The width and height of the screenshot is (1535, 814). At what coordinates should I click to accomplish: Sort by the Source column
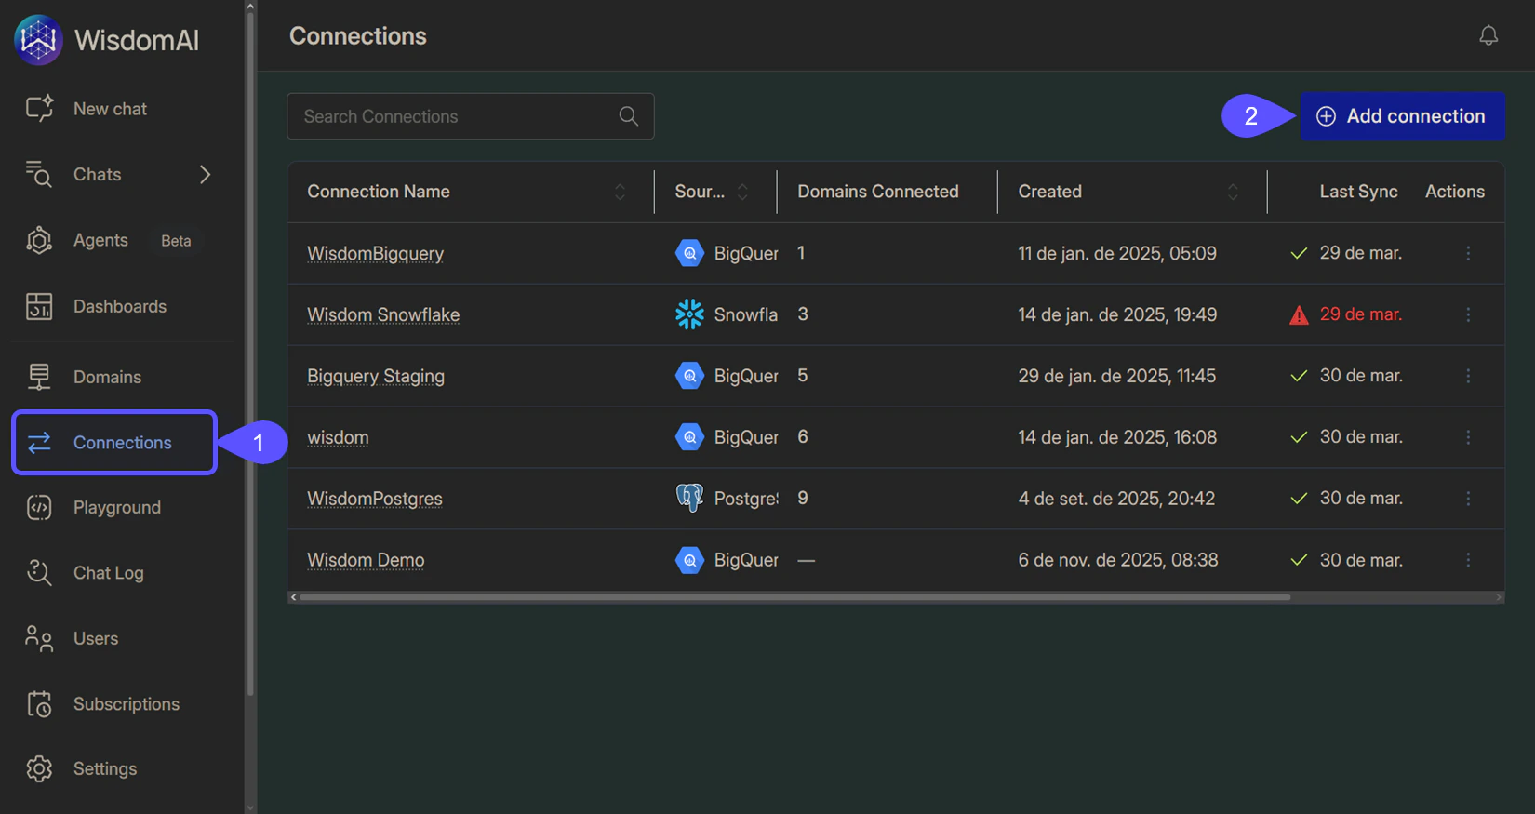(742, 192)
